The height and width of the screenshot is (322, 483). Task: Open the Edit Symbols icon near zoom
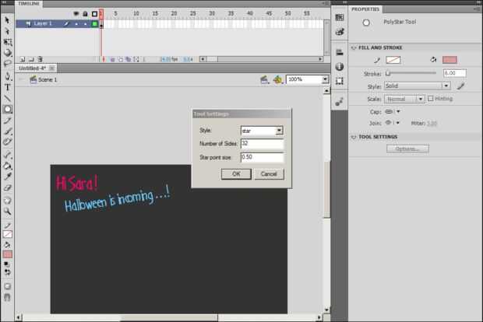point(277,79)
